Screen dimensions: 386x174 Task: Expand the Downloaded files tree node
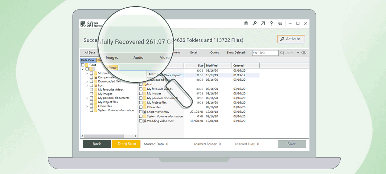pyautogui.click(x=87, y=82)
